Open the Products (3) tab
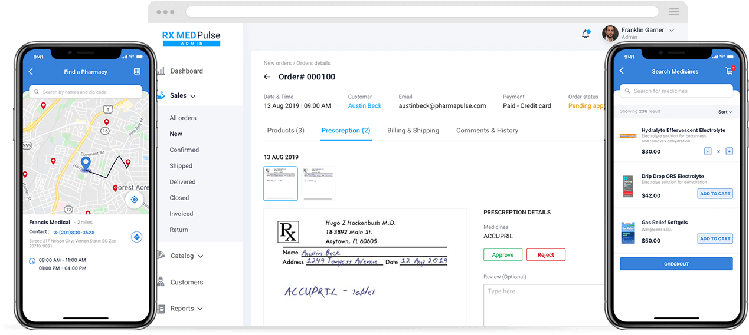Image resolution: width=749 pixels, height=335 pixels. [x=286, y=131]
